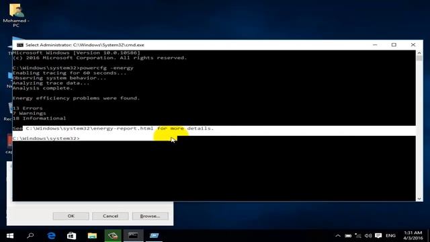Screen dimensions: 430x242
Task: Click 'Energy efficiency problems were found.' line
Action: [x=76, y=98]
